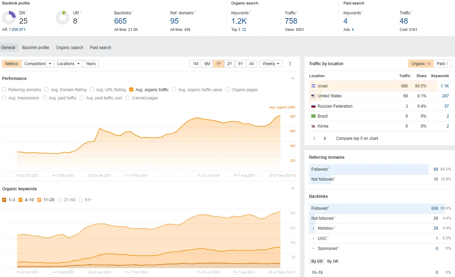Select Paid 1 traffic tab
This screenshot has height=277, width=455.
442,64
